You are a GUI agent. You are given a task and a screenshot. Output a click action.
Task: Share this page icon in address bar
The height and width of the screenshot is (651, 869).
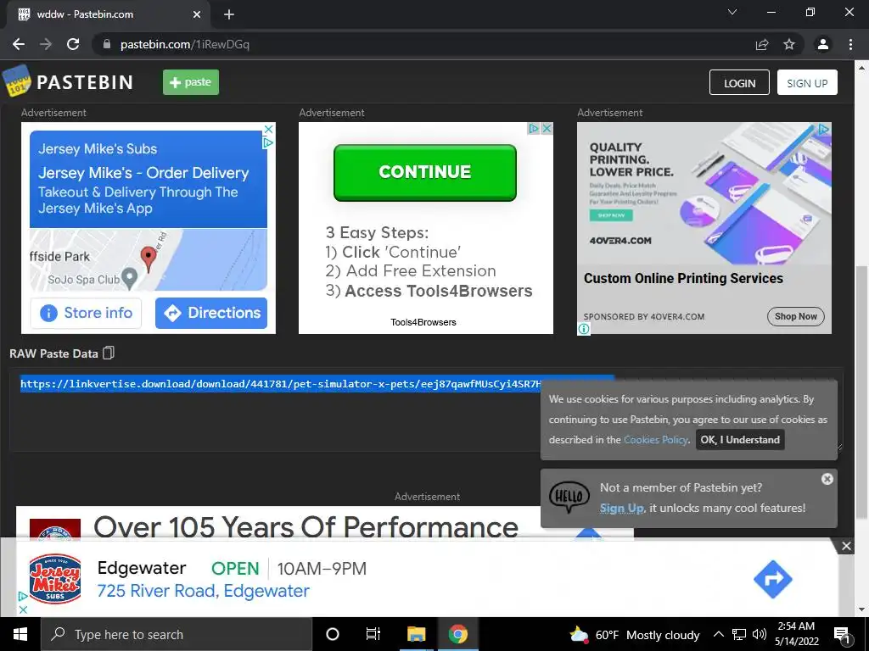click(762, 44)
